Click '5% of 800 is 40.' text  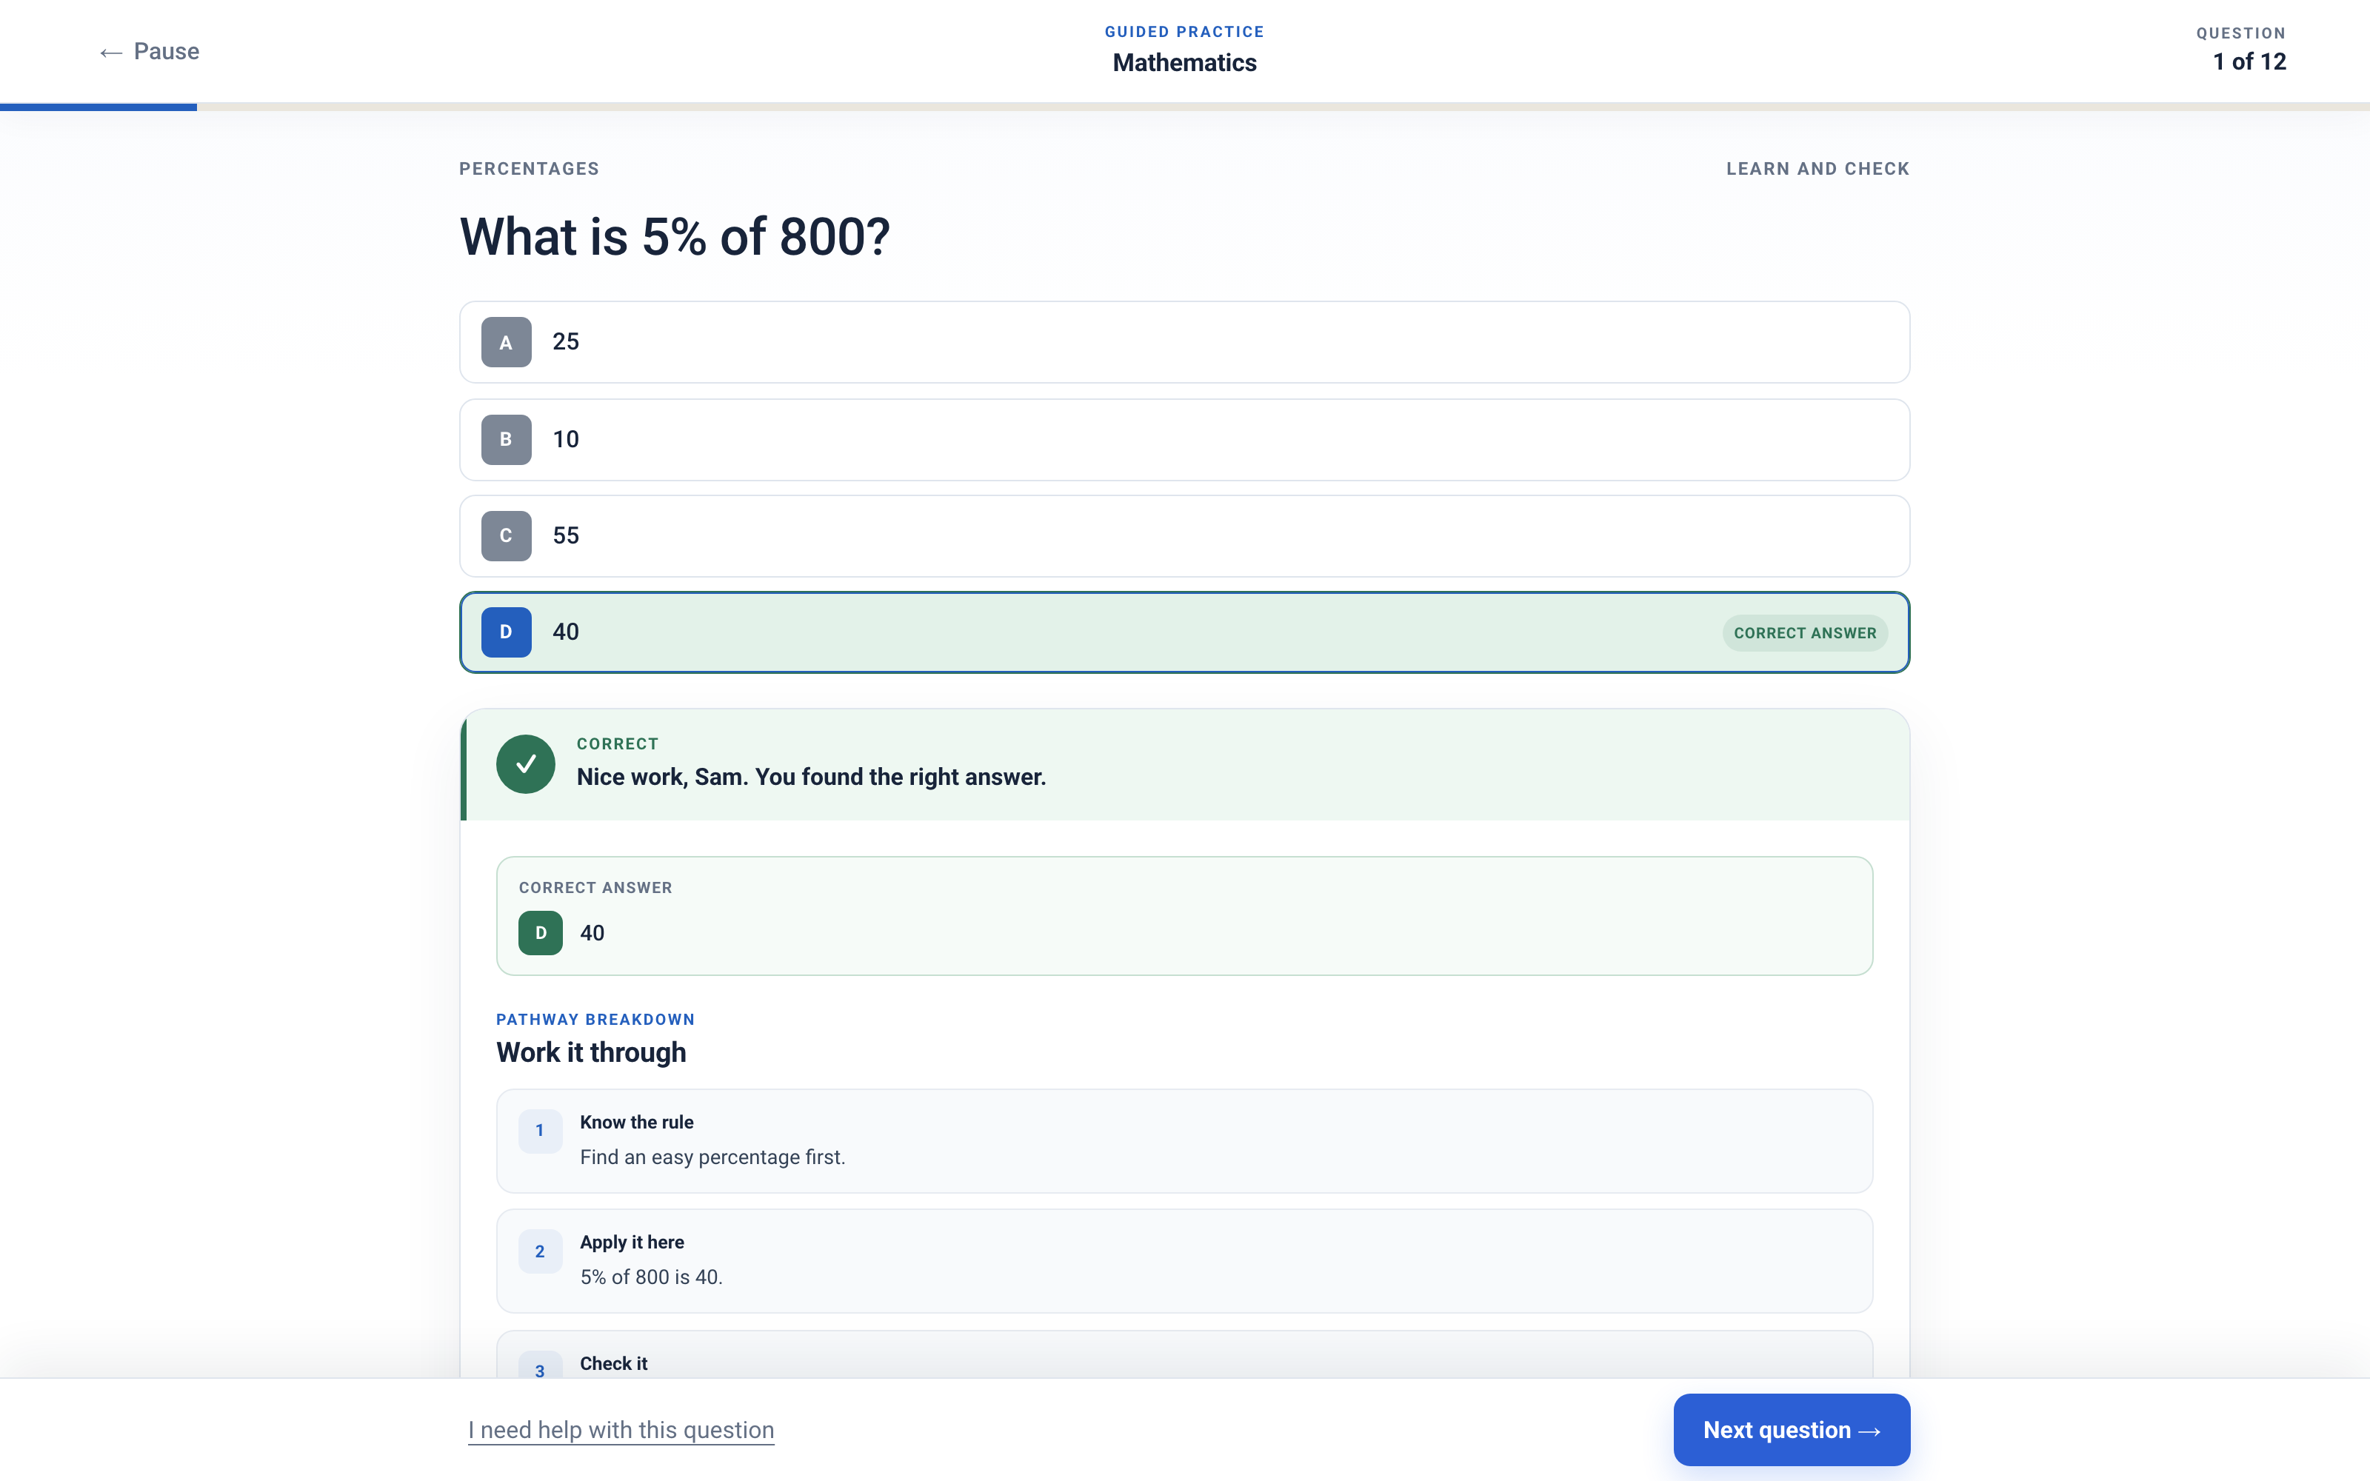651,1277
